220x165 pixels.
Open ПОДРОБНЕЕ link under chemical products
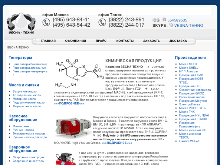pos(69,104)
